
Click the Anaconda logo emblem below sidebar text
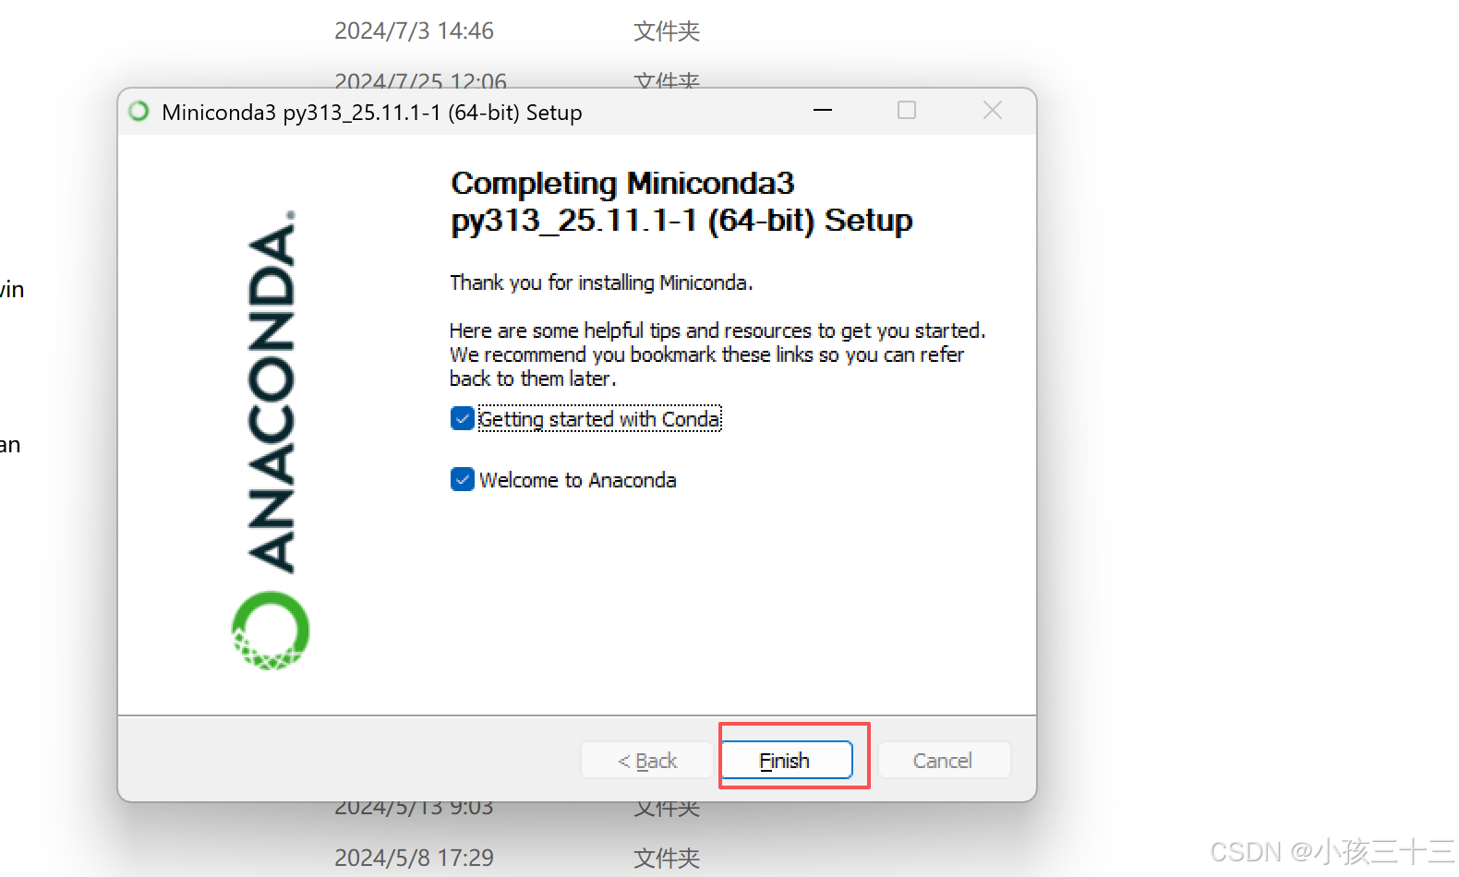point(269,631)
